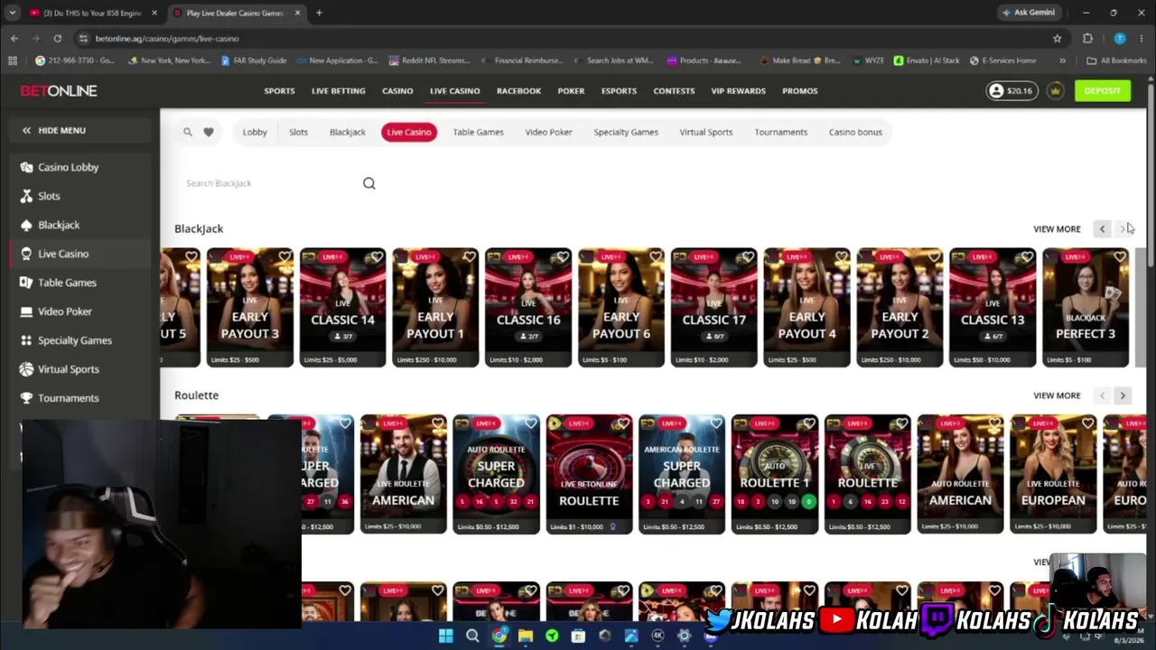Open Windows taskbar search

(472, 636)
